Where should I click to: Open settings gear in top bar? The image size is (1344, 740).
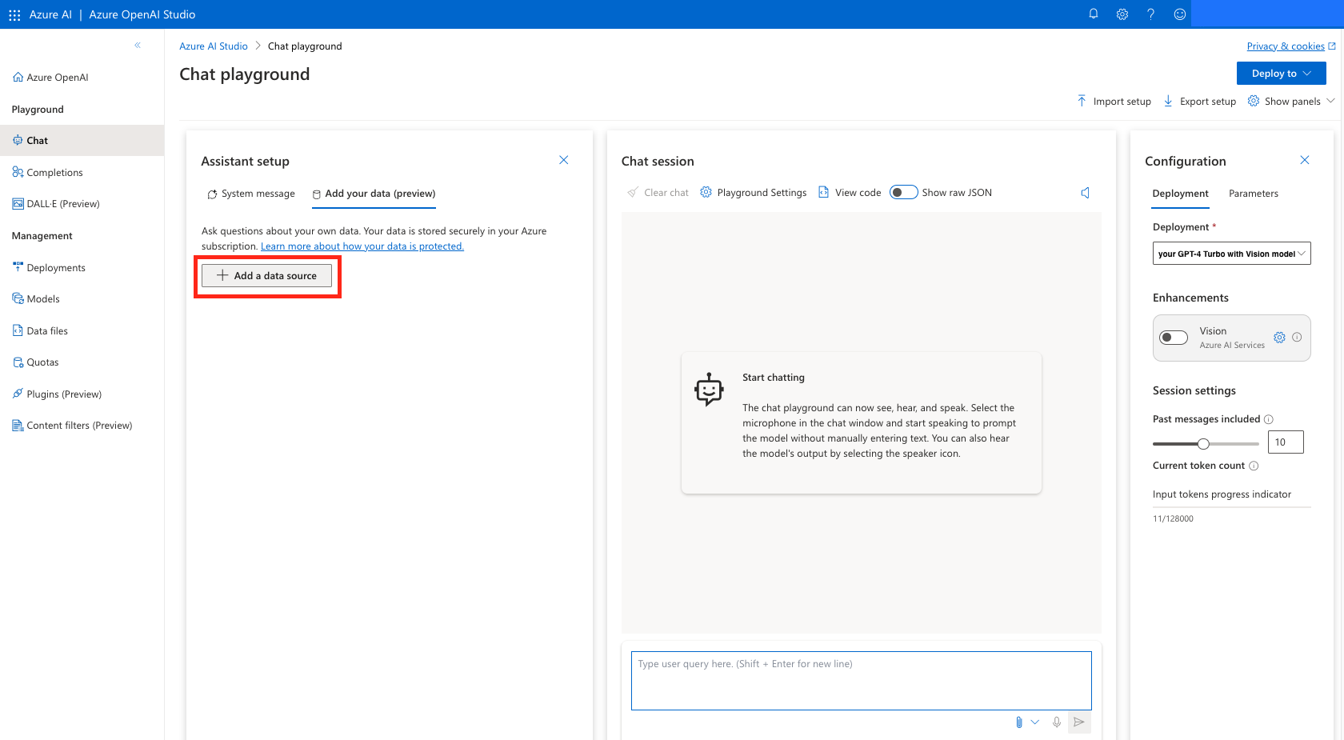coord(1122,14)
